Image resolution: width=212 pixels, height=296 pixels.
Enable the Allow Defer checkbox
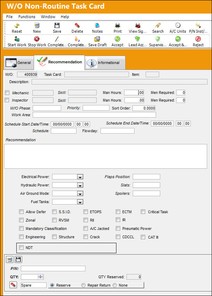[21, 211]
